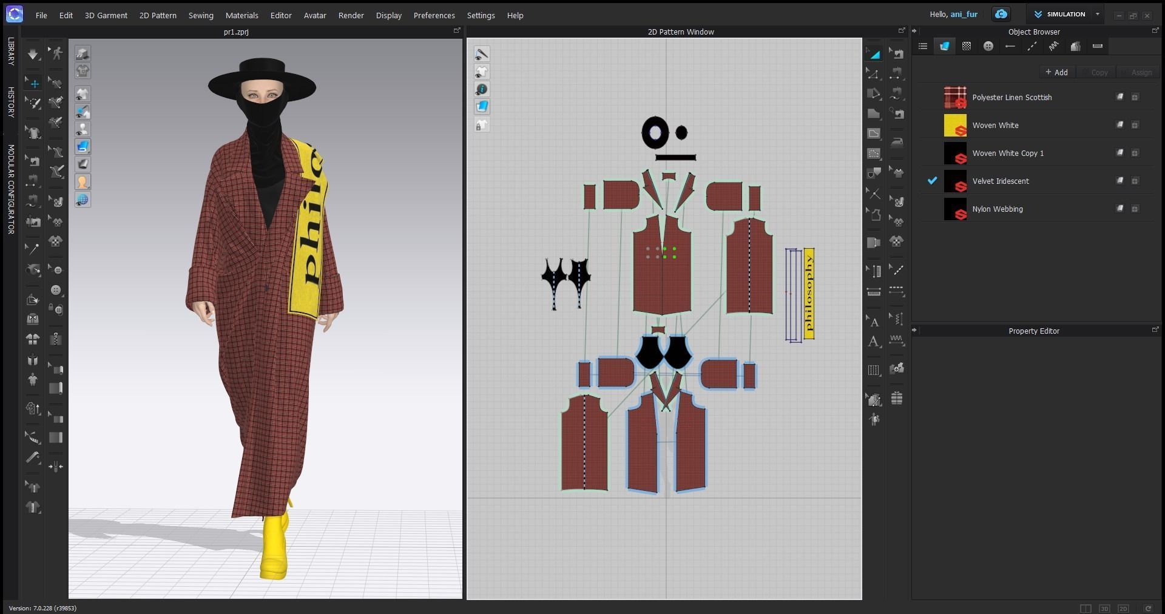Expand the Property Editor panel arrow
This screenshot has width=1165, height=614.
914,331
